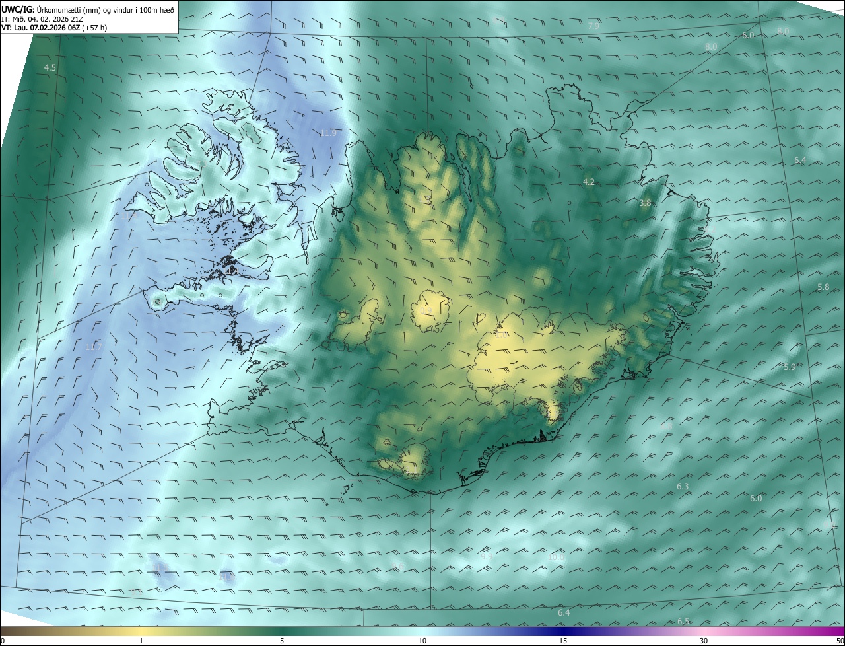
Task: Pick the light pink segment of the colorbar
Action: click(x=704, y=631)
